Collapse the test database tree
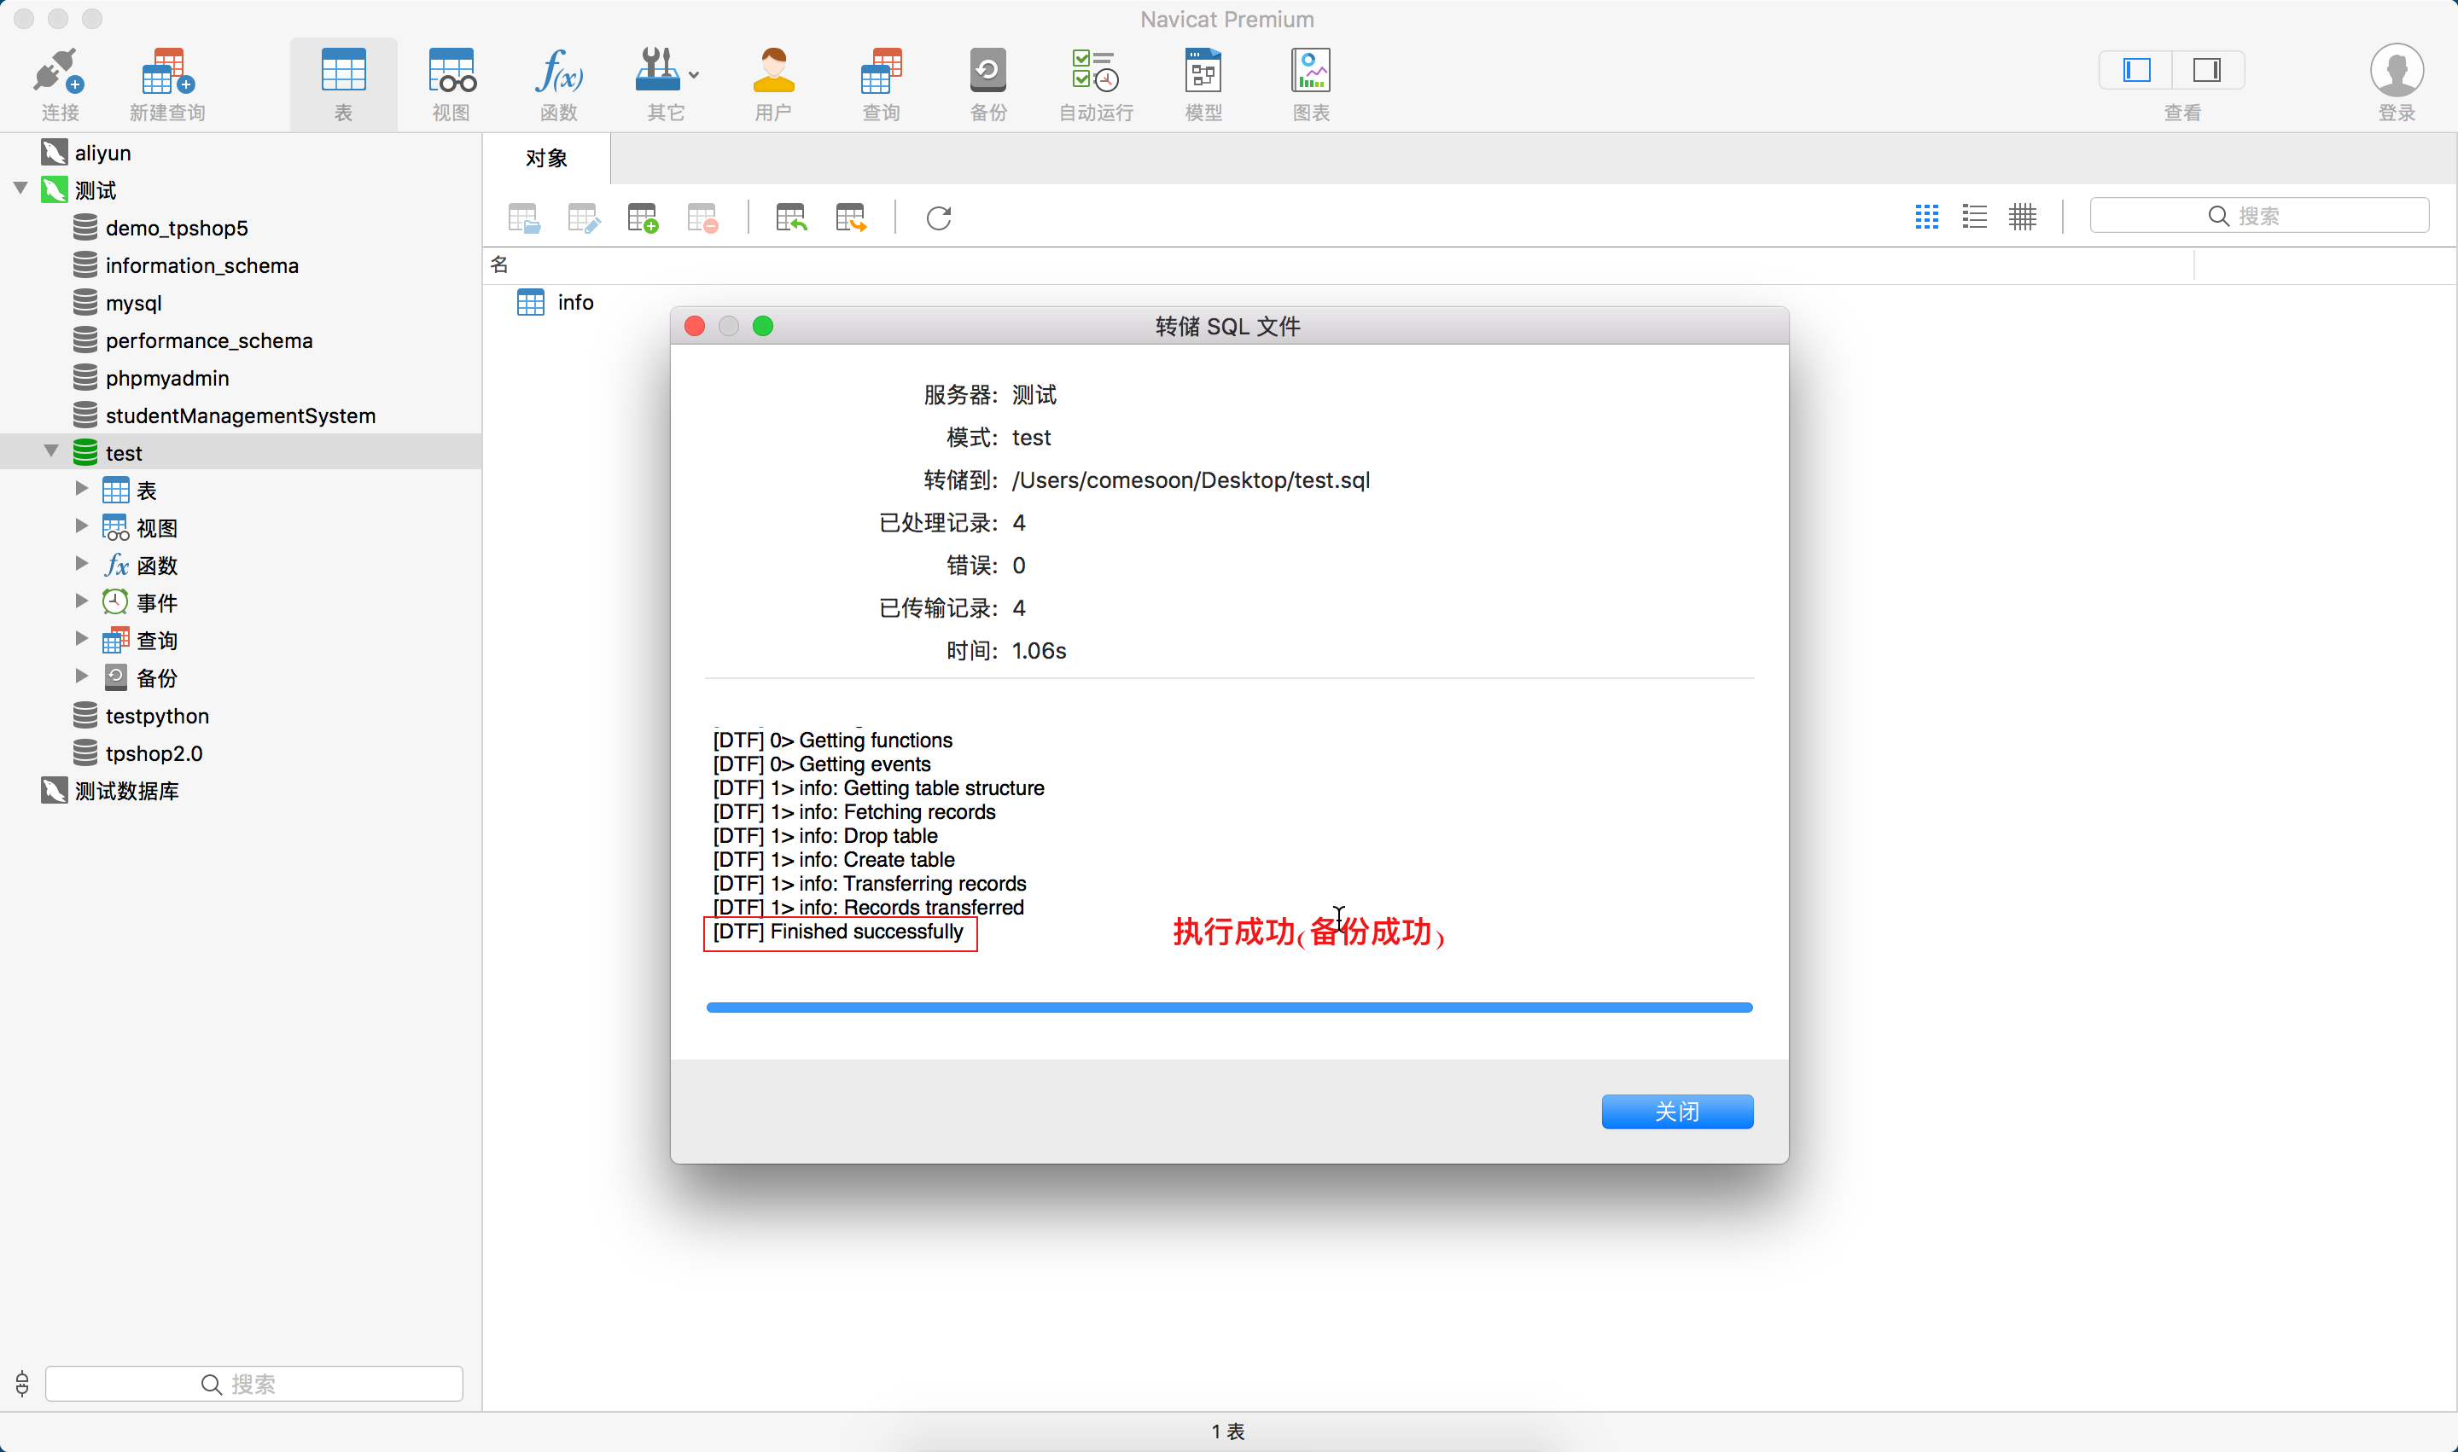This screenshot has height=1452, width=2458. click(x=51, y=451)
